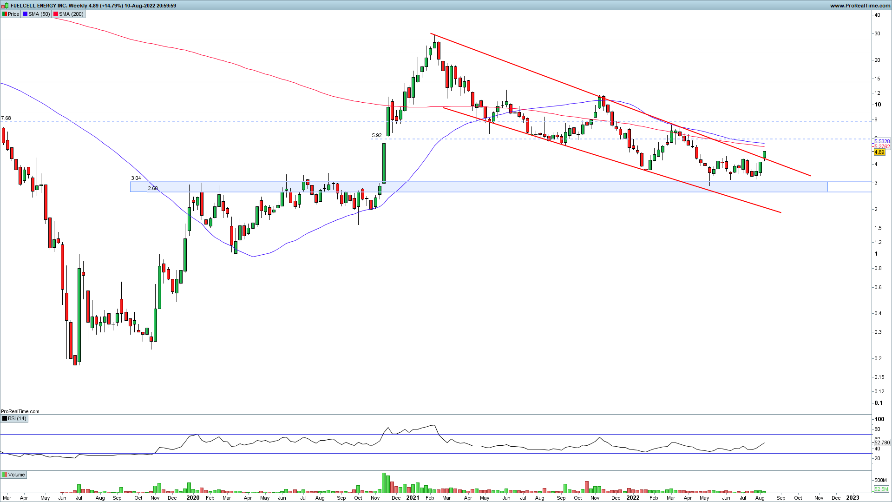Screen dimensions: 892x502
Task: Open the Price indicator label
Action: (x=13, y=14)
